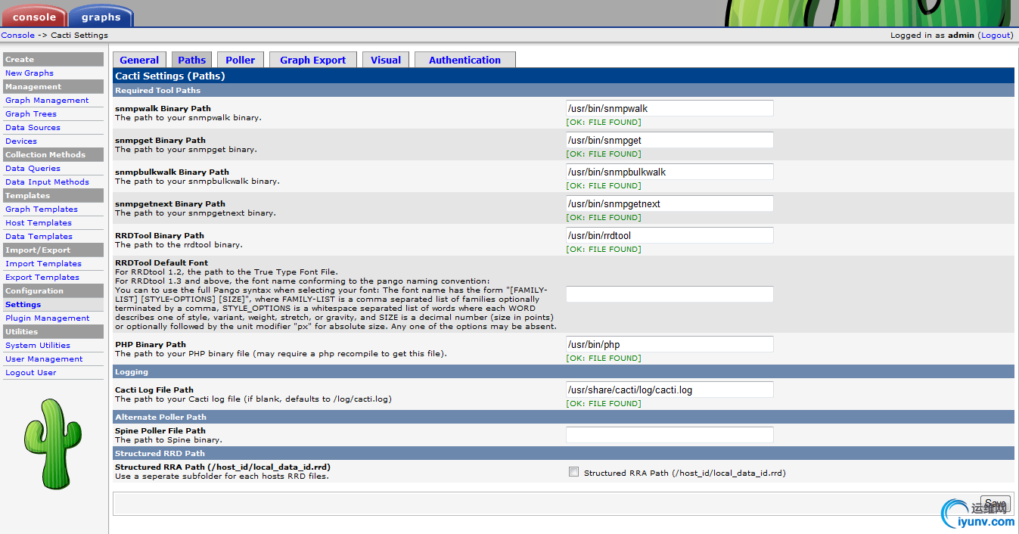Select the Paths settings tab
1019x534 pixels.
click(x=192, y=60)
